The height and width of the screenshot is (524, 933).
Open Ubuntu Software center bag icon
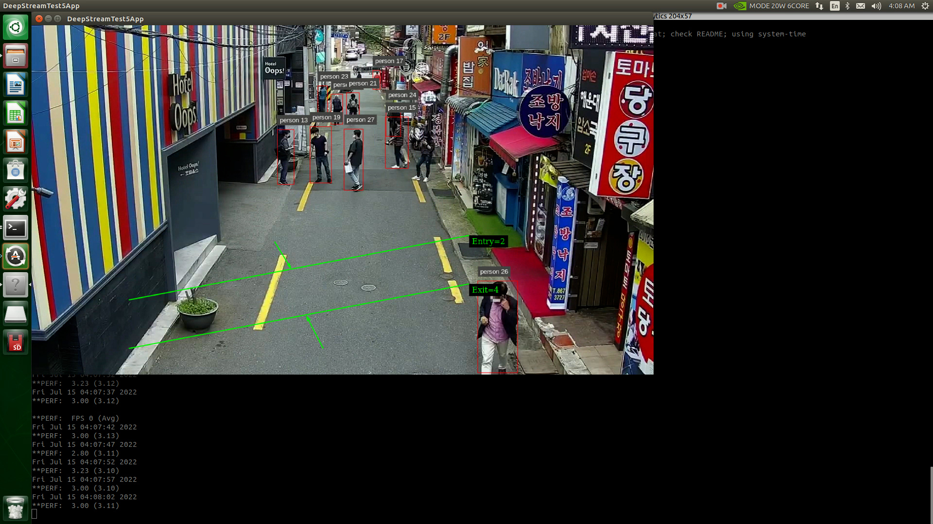[x=16, y=171]
